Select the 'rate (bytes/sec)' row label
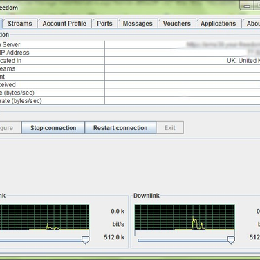Screen dimensions: 260x260 coord(21,101)
